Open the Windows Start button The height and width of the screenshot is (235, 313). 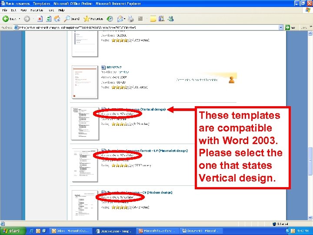click(x=13, y=231)
